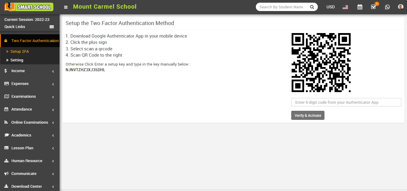The image size is (407, 191).
Task: Open the calendar icon in header
Action: [x=360, y=7]
